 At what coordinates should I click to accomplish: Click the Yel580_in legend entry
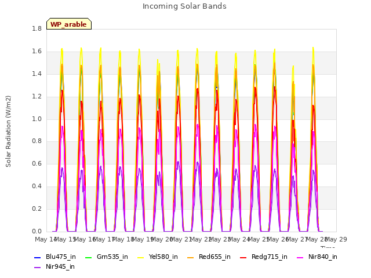(x=158, y=257)
